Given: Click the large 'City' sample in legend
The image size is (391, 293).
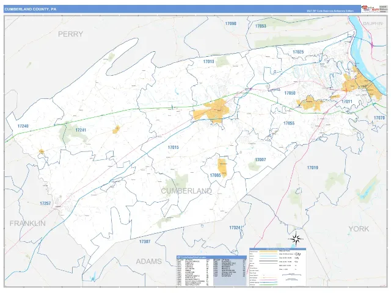Looking at the screenshot, I should click(x=298, y=254).
